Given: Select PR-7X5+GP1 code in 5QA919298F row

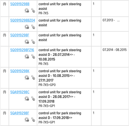Looking at the screenshot, I should 47,122.
